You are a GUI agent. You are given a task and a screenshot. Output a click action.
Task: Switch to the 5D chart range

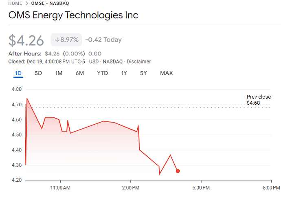tap(38, 73)
